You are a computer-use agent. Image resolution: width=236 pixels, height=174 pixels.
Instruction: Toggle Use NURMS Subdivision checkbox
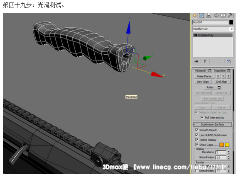[x=197, y=135]
